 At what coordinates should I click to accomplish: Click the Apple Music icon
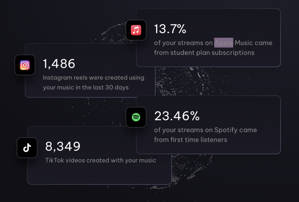click(136, 30)
